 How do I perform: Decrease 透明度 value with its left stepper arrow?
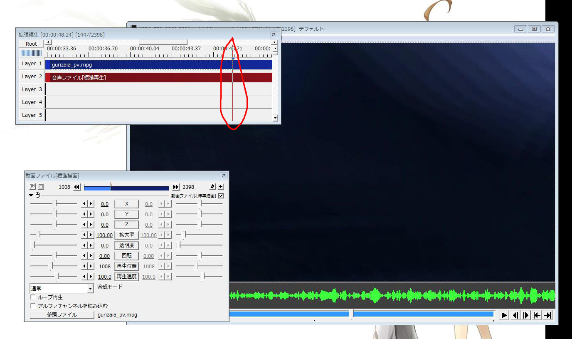pyautogui.click(x=84, y=245)
